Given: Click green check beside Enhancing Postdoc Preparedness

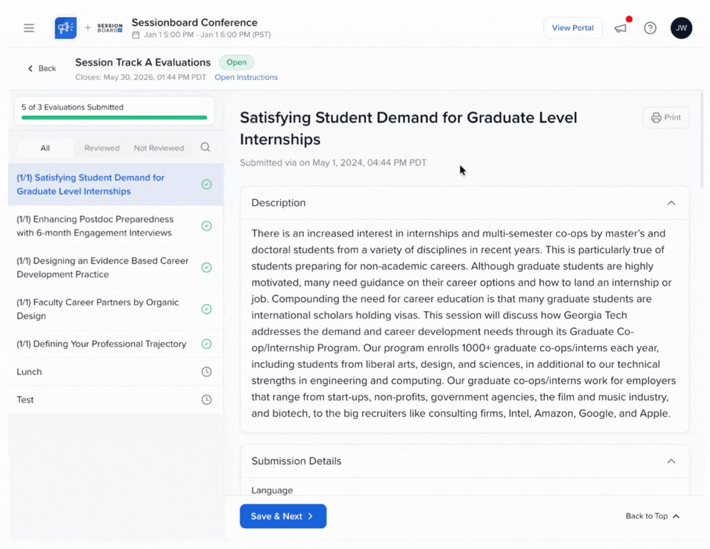Looking at the screenshot, I should click(206, 226).
